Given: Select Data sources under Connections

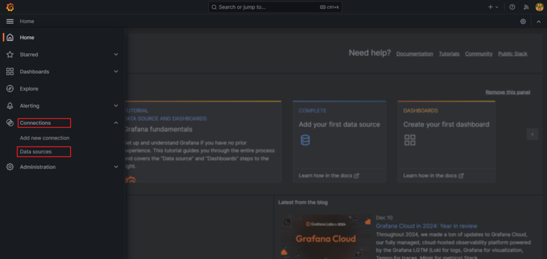Looking at the screenshot, I should (x=36, y=152).
